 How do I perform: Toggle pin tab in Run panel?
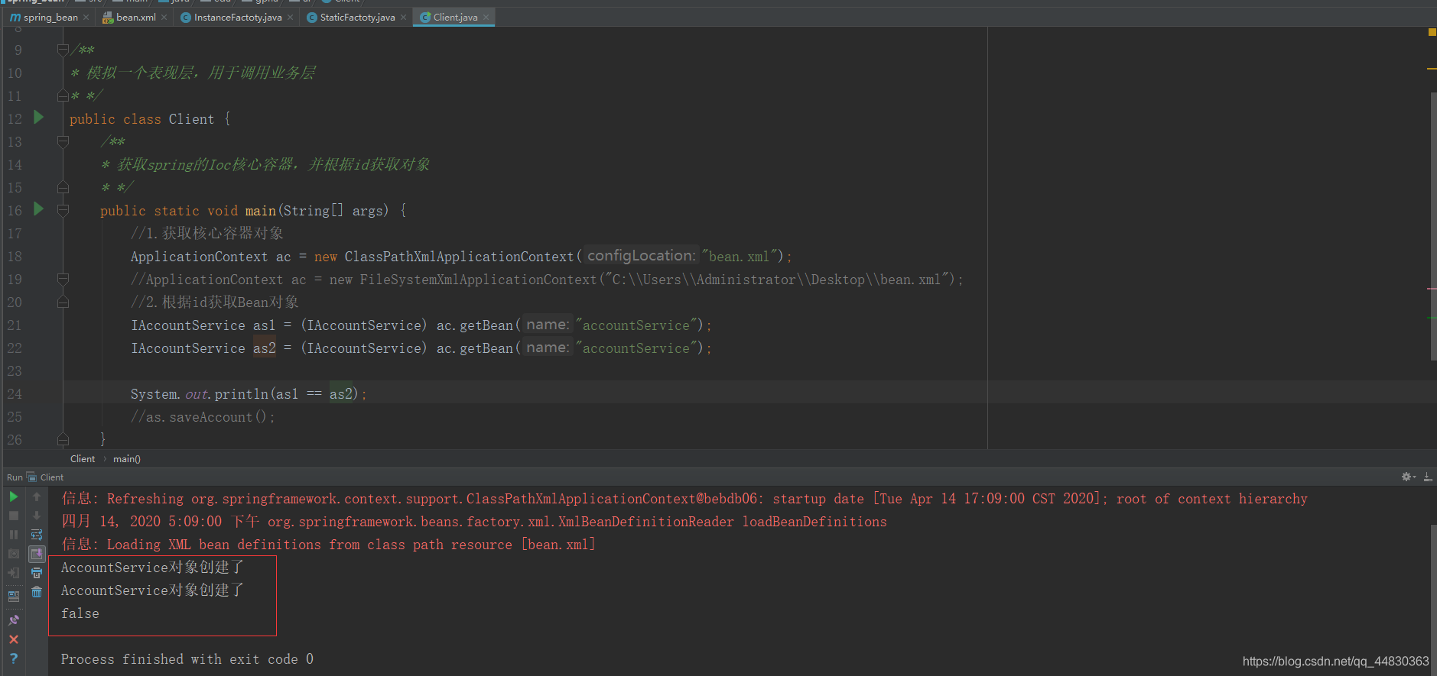(x=14, y=620)
